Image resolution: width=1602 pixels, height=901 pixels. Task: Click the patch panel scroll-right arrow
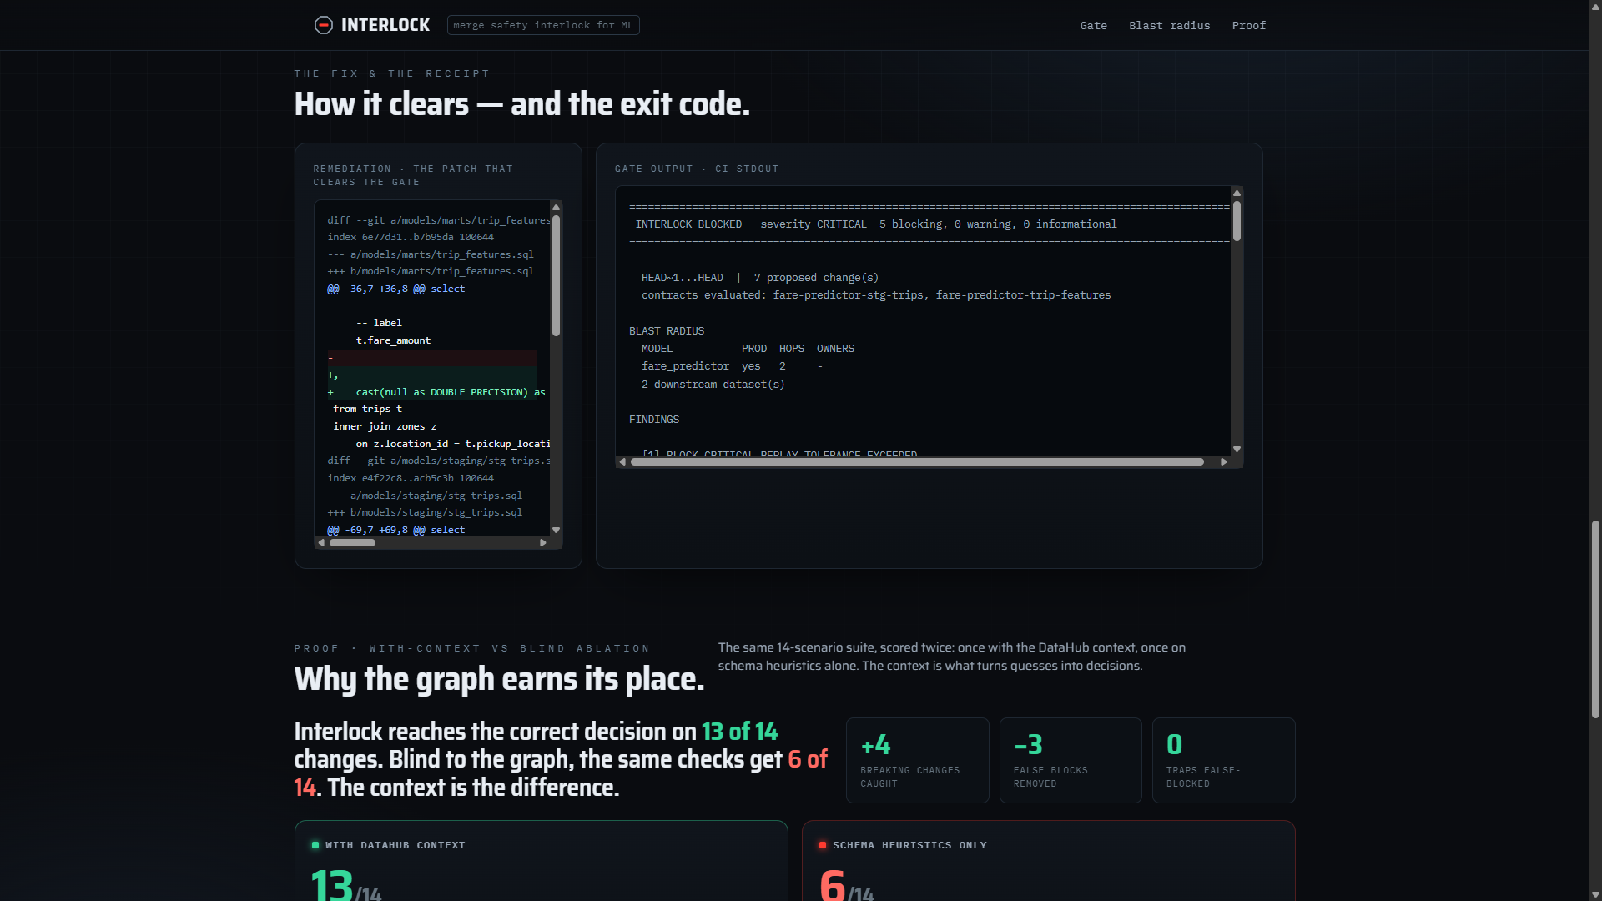tap(543, 542)
